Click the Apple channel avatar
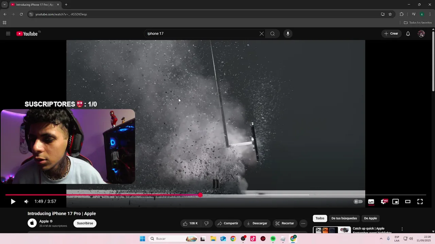This screenshot has width=435, height=244. [32, 223]
